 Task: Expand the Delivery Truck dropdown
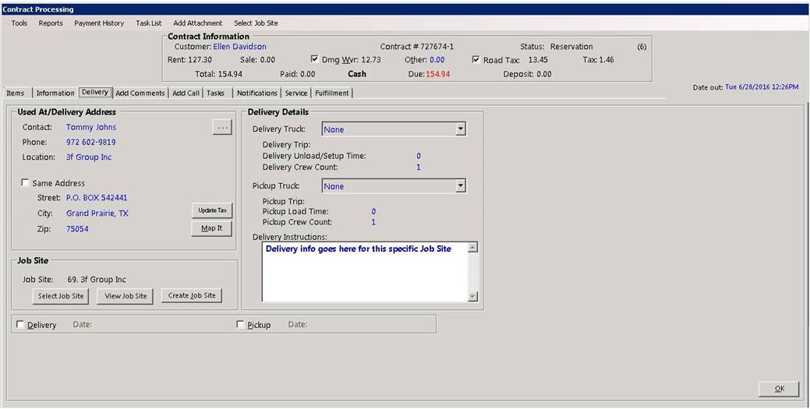(461, 129)
